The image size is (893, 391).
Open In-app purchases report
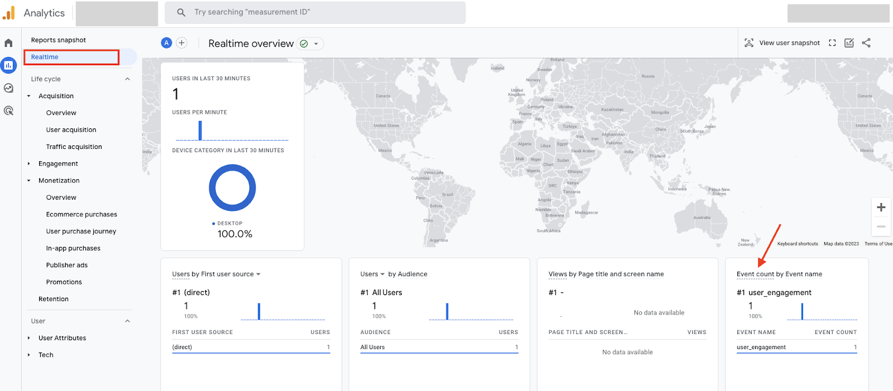click(73, 248)
